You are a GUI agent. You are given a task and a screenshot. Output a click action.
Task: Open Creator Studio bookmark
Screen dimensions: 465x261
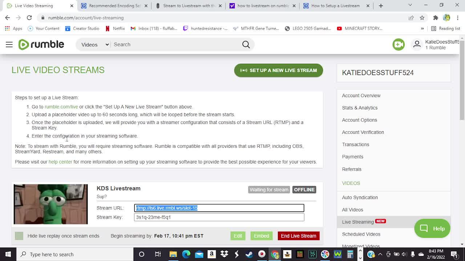pos(82,28)
